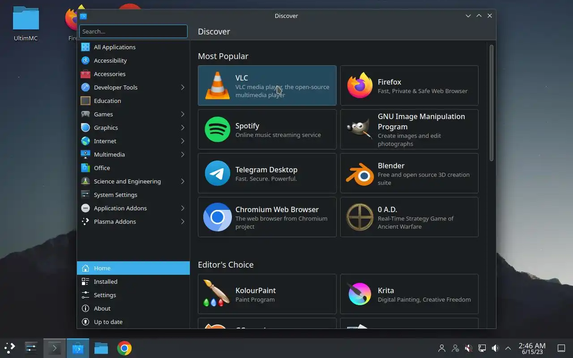Screen dimensions: 573x358
Task: Click the Editor's Choice heading
Action: [x=226, y=264]
